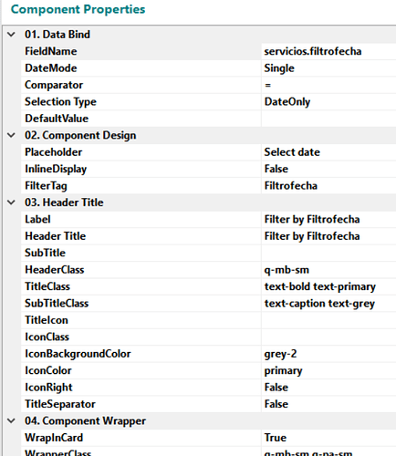Edit the IconColor primary value
The width and height of the screenshot is (396, 456).
click(328, 370)
